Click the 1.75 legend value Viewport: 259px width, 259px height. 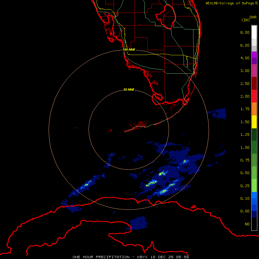tap(245, 109)
